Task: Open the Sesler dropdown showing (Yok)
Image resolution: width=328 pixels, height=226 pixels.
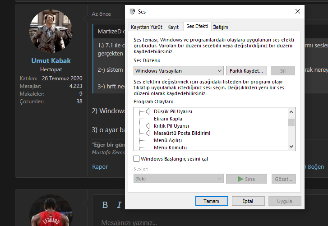Action: pyautogui.click(x=178, y=179)
